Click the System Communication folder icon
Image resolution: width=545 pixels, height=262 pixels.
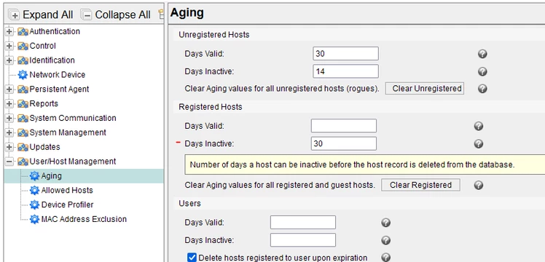point(23,119)
